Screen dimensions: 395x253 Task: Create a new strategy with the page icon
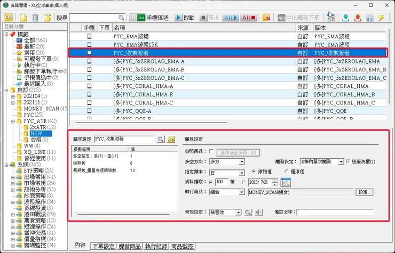tap(23, 18)
